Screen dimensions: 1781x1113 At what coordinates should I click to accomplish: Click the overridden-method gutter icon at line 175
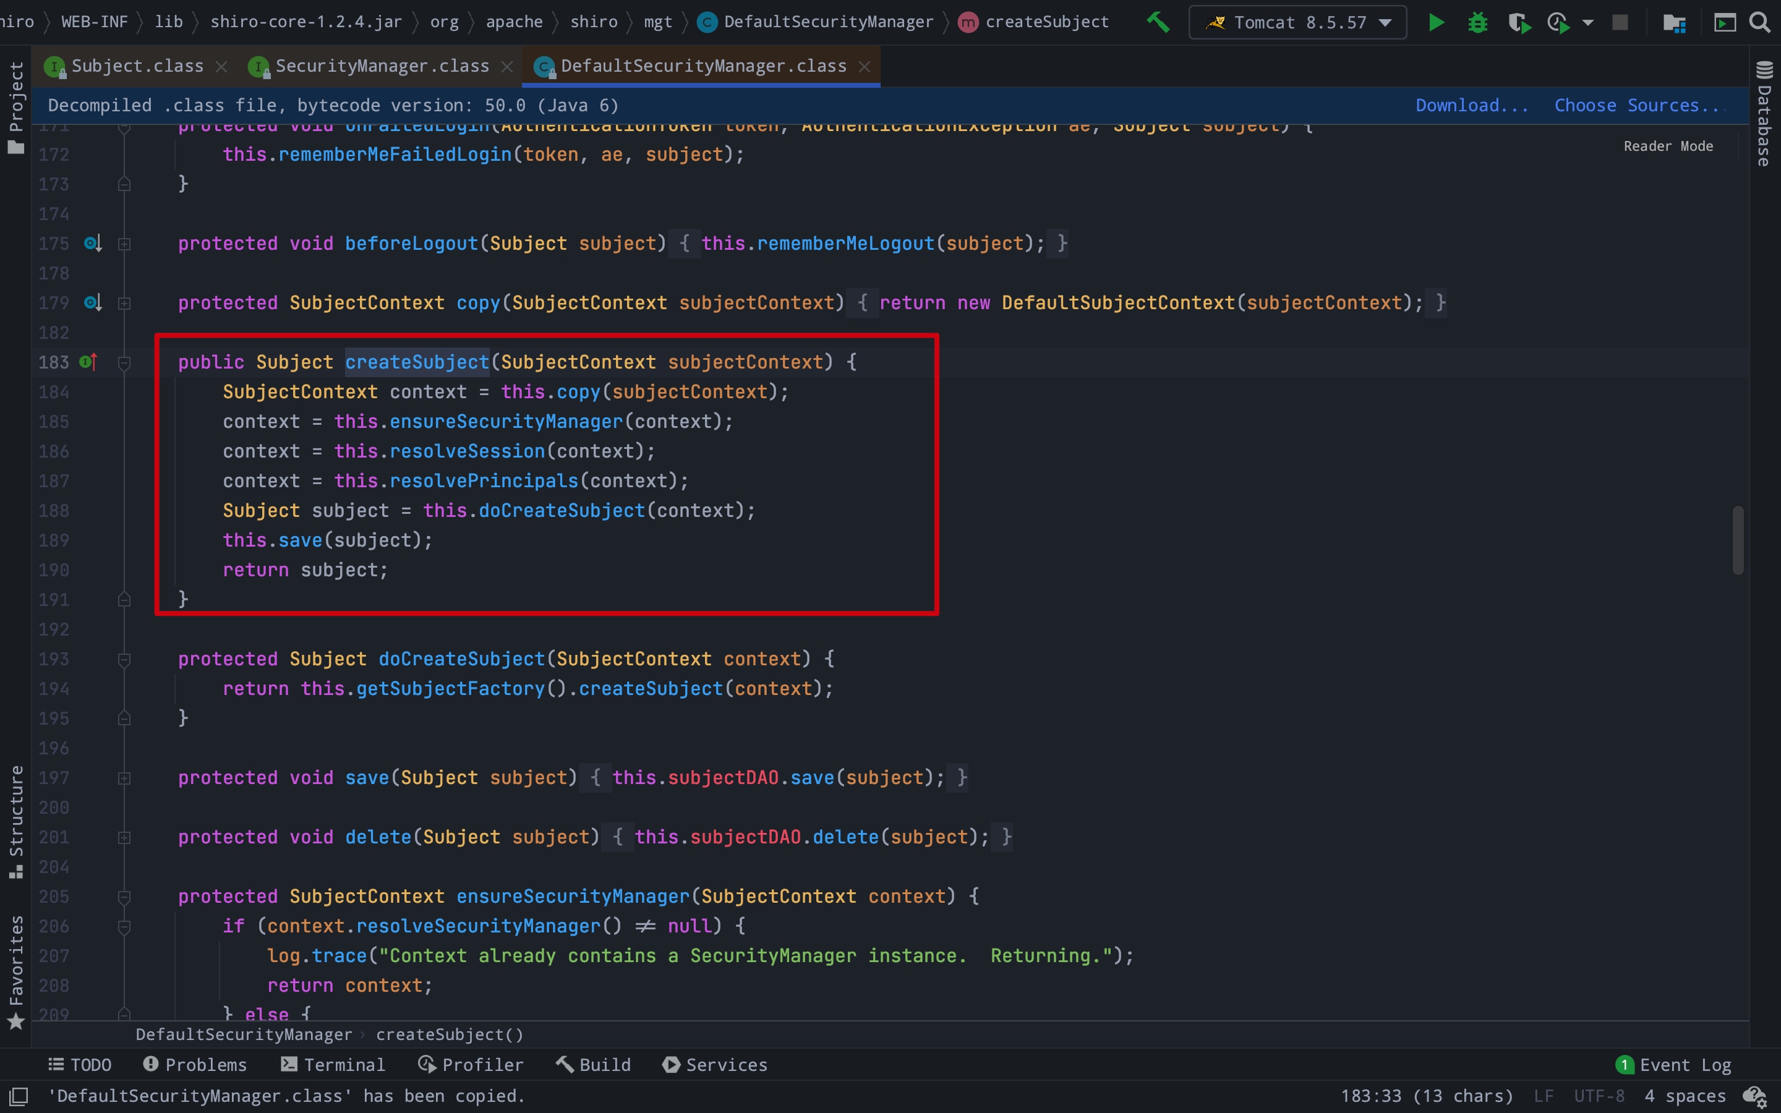click(x=93, y=243)
